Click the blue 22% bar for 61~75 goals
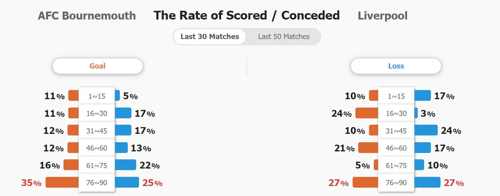Viewport: 500px width, 196px height. point(125,165)
